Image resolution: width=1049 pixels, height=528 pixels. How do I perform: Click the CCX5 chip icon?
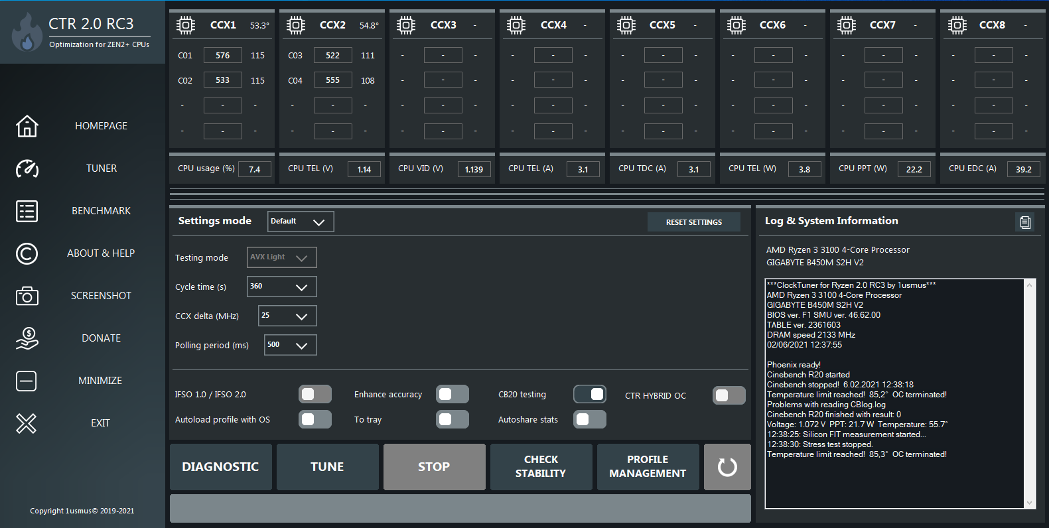coord(626,25)
